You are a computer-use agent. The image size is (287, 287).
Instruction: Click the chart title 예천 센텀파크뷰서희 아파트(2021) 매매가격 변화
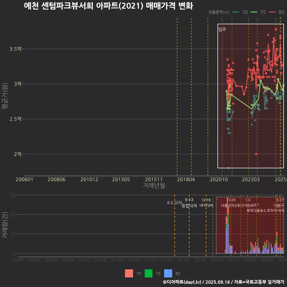(108, 6)
